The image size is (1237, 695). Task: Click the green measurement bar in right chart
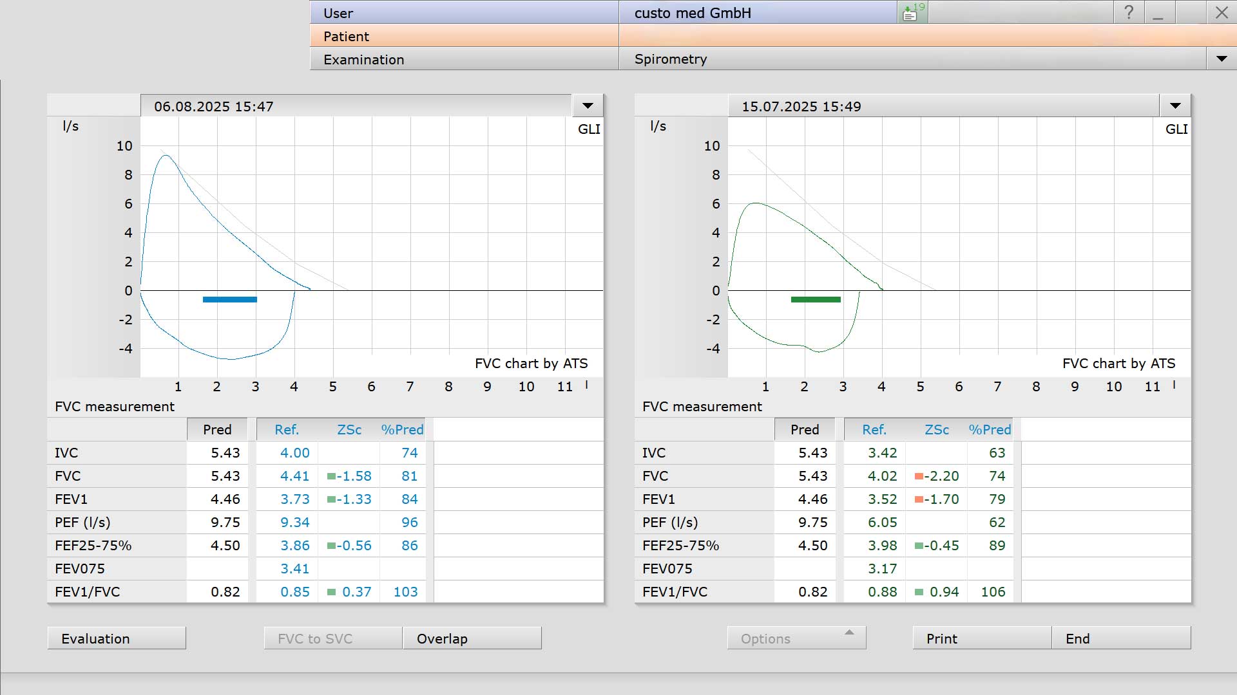[x=816, y=299]
